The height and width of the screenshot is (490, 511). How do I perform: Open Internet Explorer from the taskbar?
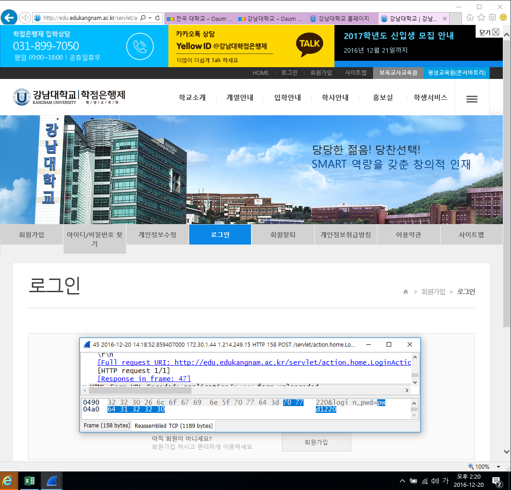[8, 481]
